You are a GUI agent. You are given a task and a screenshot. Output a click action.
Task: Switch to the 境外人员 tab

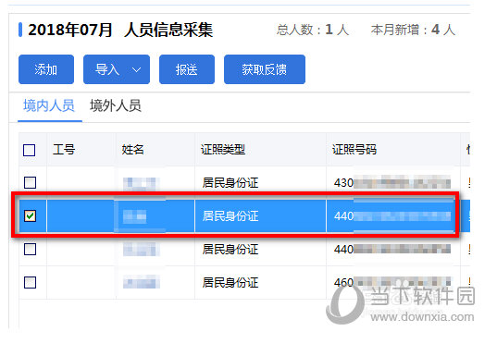click(x=116, y=105)
